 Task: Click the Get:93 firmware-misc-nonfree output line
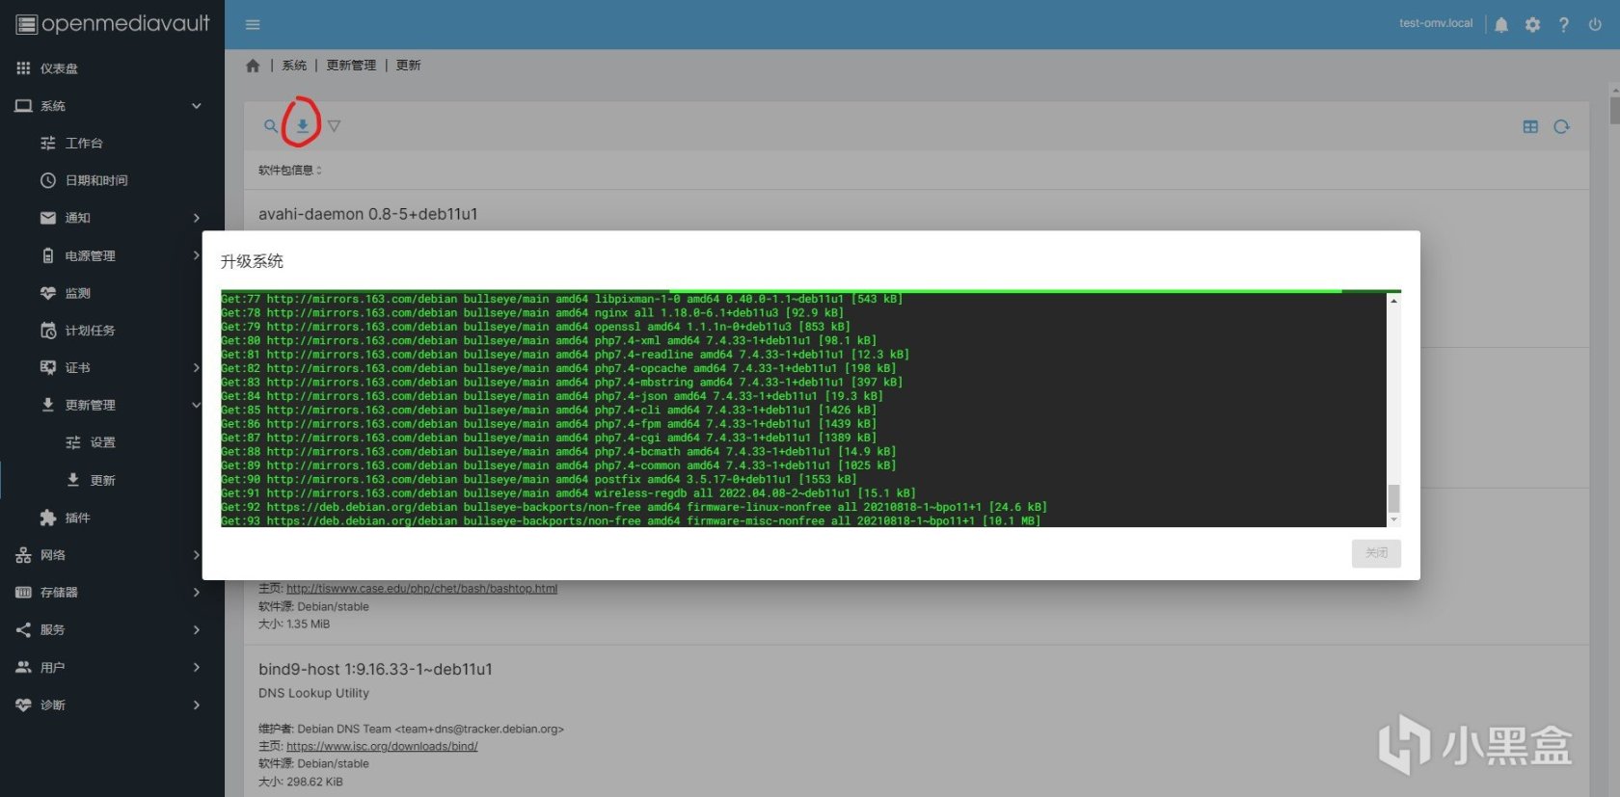pyautogui.click(x=631, y=521)
